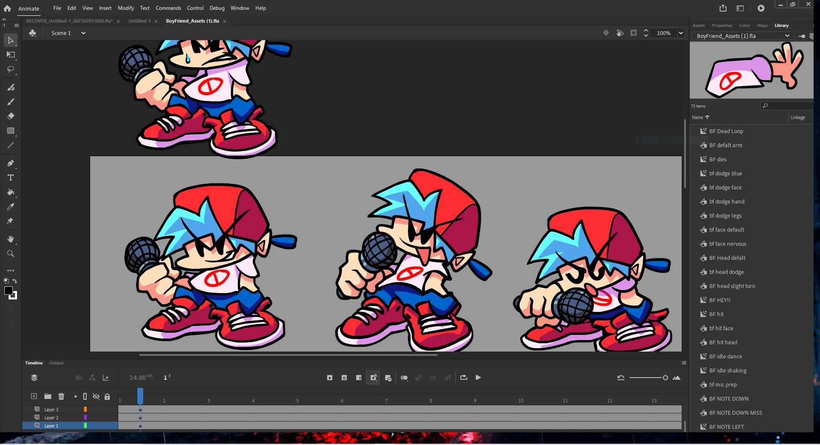
Task: Click the Home icon beside Animate
Action: pos(7,8)
